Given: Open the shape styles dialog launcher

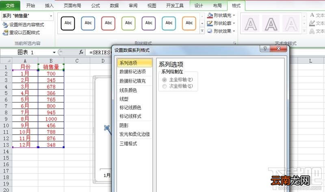Looking at the screenshot, I should pos(235,43).
